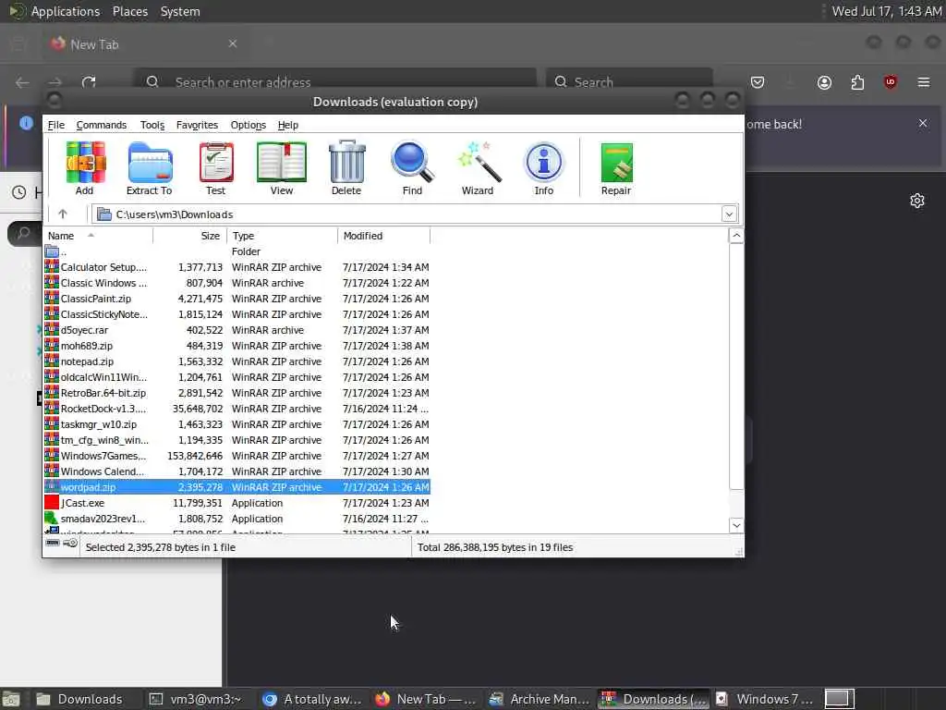Viewport: 946px width, 710px height.
Task: Select ClassicPaint.zip file
Action: click(x=237, y=299)
